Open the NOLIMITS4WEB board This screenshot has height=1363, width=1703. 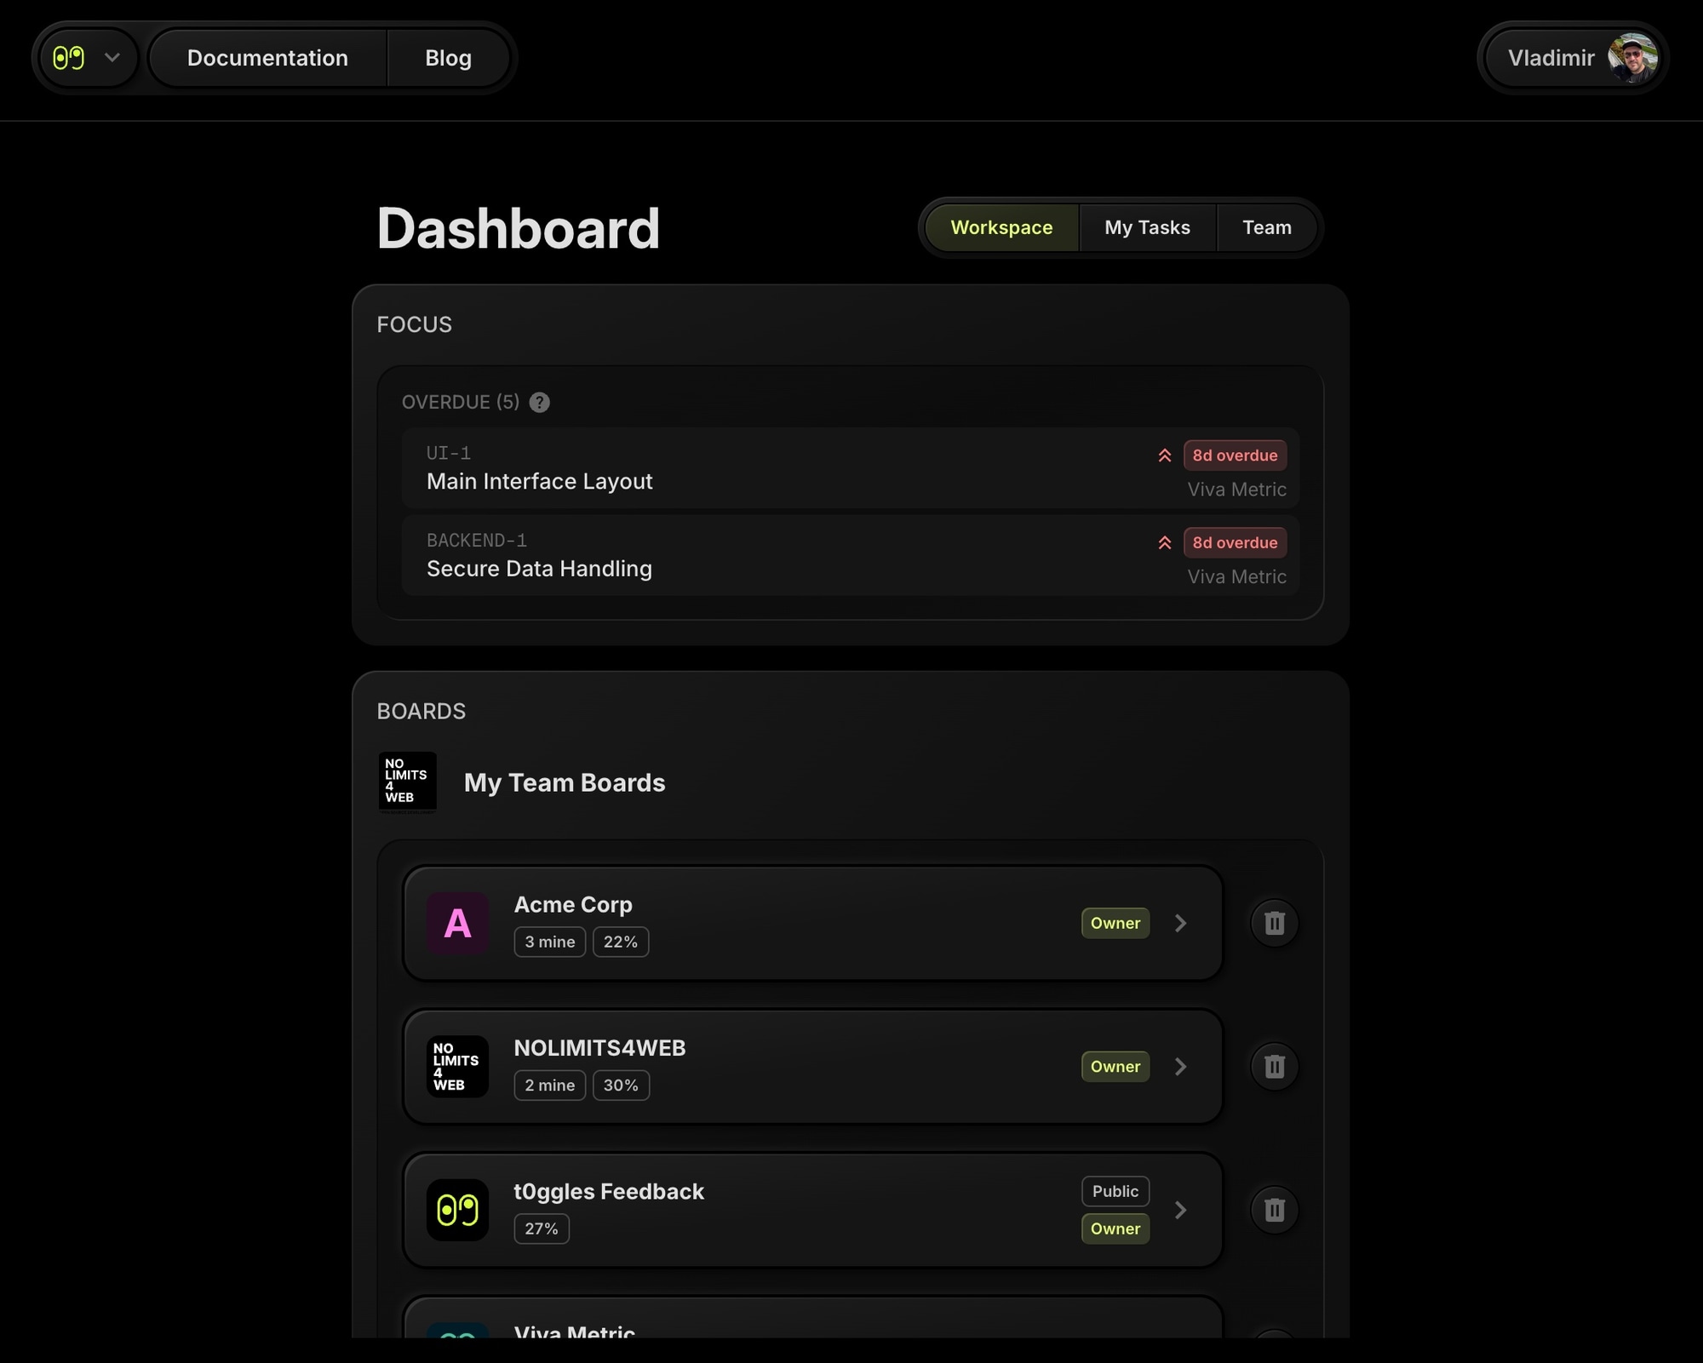(x=812, y=1067)
